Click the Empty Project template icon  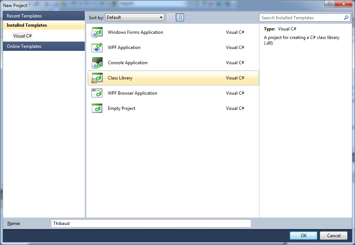tap(97, 108)
